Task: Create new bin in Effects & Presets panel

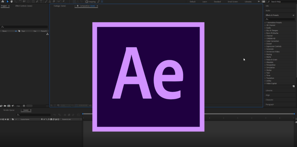Action: point(294,86)
